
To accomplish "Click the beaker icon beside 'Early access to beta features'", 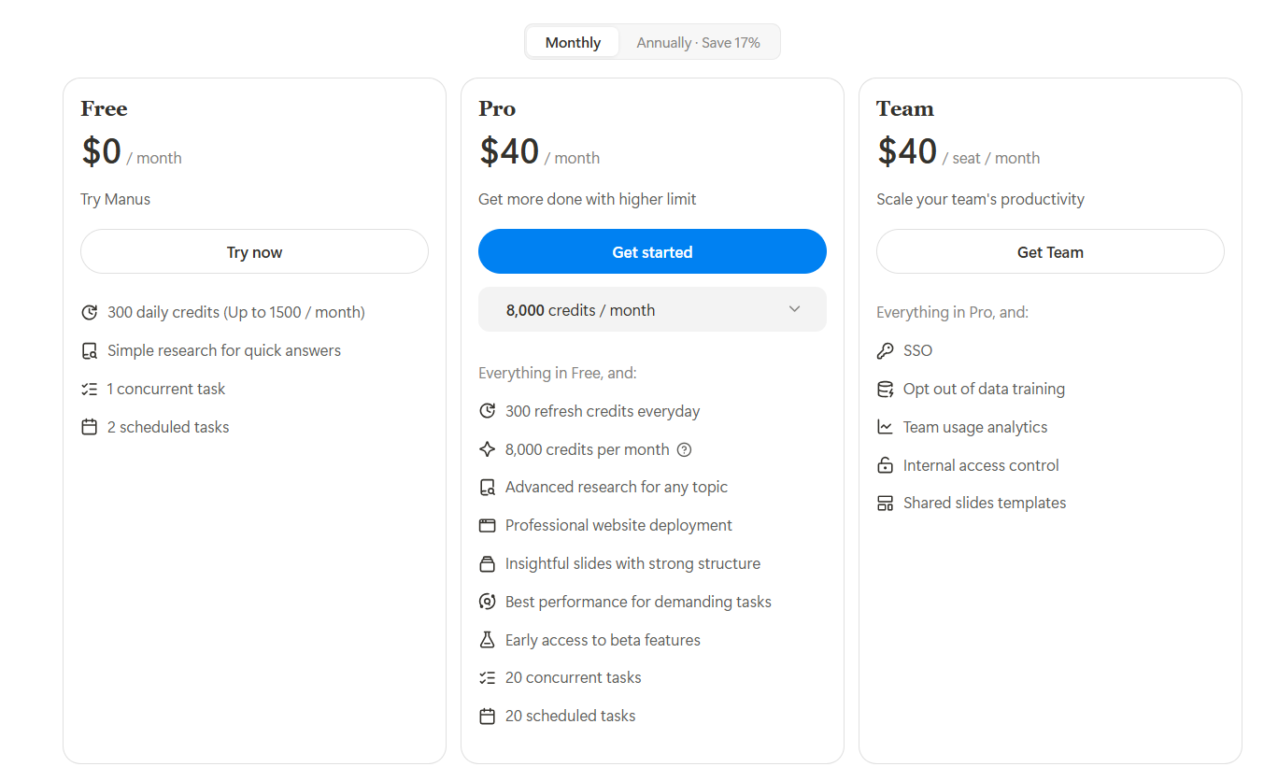I will (x=487, y=639).
